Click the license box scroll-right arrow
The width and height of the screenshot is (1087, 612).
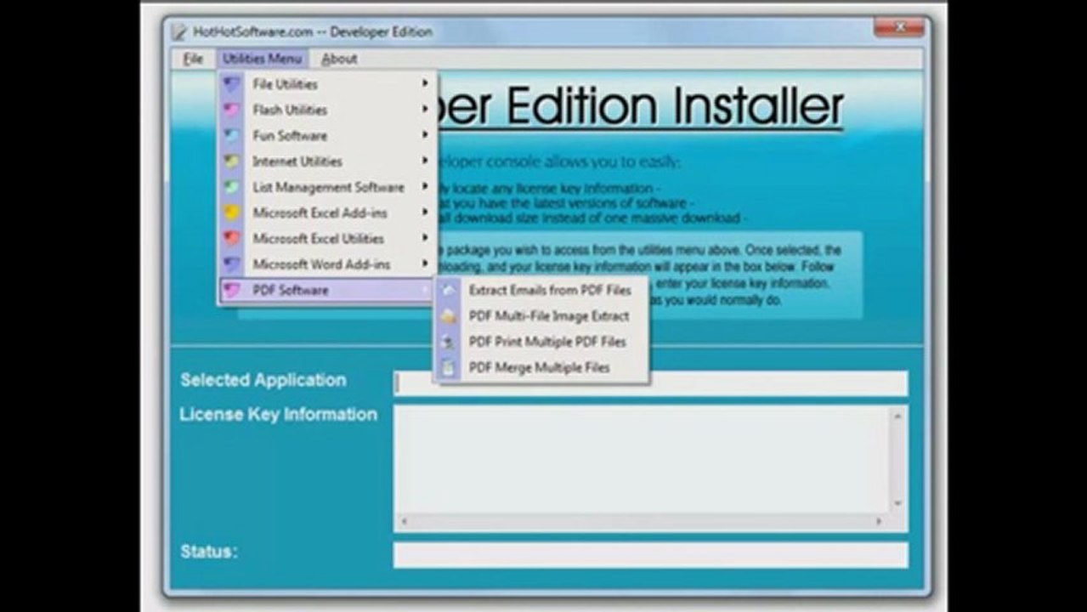click(x=880, y=521)
